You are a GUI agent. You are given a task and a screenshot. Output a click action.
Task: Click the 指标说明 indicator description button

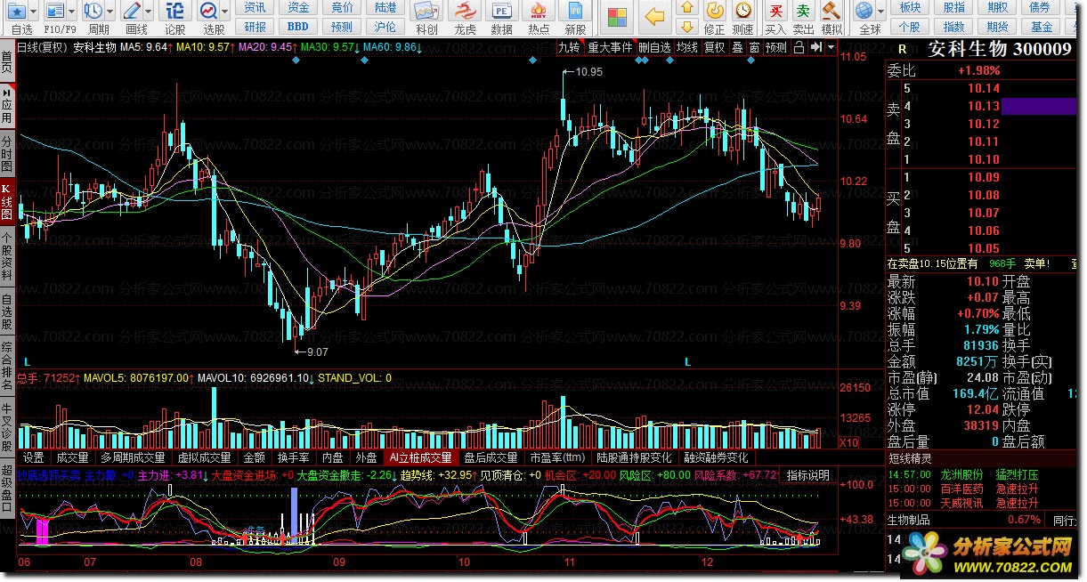[807, 475]
